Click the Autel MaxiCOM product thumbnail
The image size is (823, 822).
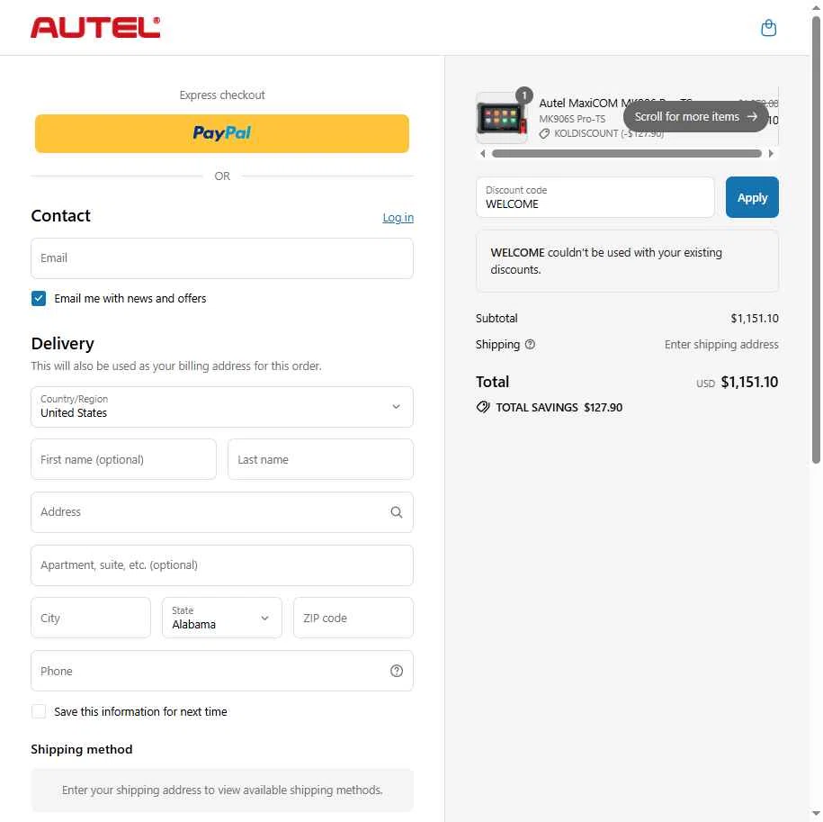click(501, 118)
